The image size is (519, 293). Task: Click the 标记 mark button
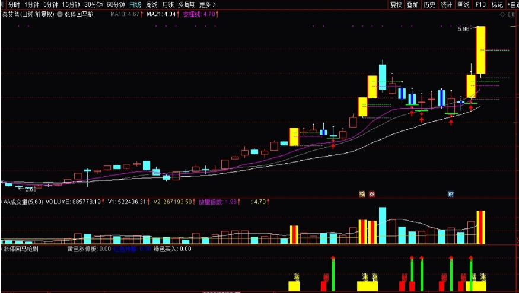pyautogui.click(x=497, y=5)
